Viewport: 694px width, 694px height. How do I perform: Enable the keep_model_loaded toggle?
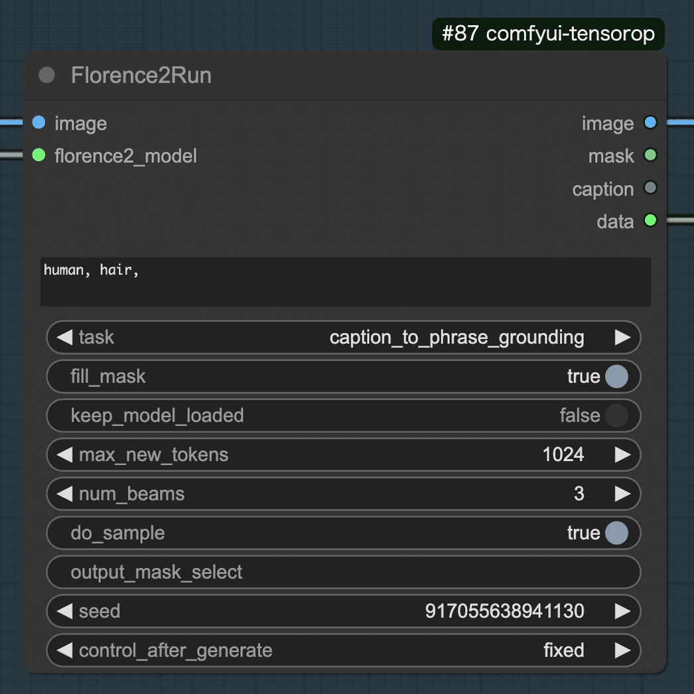[616, 416]
